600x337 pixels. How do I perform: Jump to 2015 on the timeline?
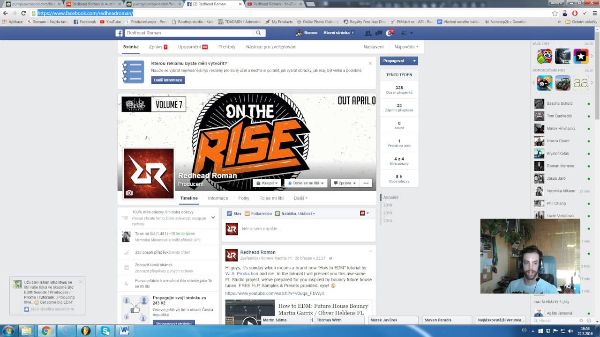388,213
